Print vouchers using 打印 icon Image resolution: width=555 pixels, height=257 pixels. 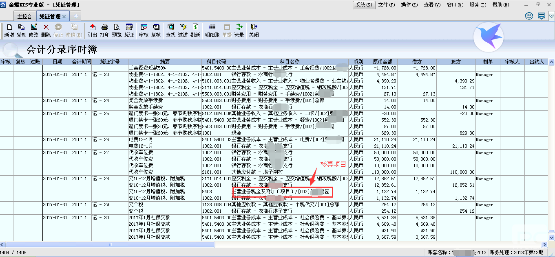point(104,30)
